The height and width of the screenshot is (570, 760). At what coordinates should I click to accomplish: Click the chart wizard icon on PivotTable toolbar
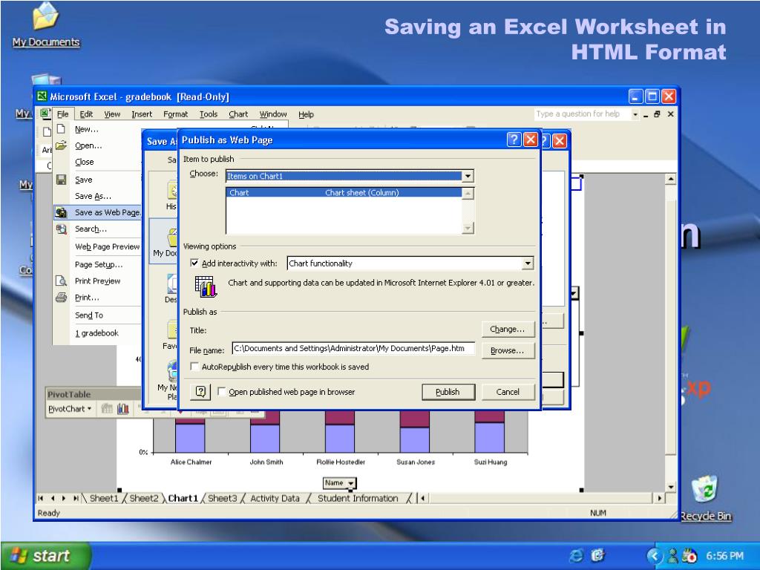pyautogui.click(x=123, y=409)
